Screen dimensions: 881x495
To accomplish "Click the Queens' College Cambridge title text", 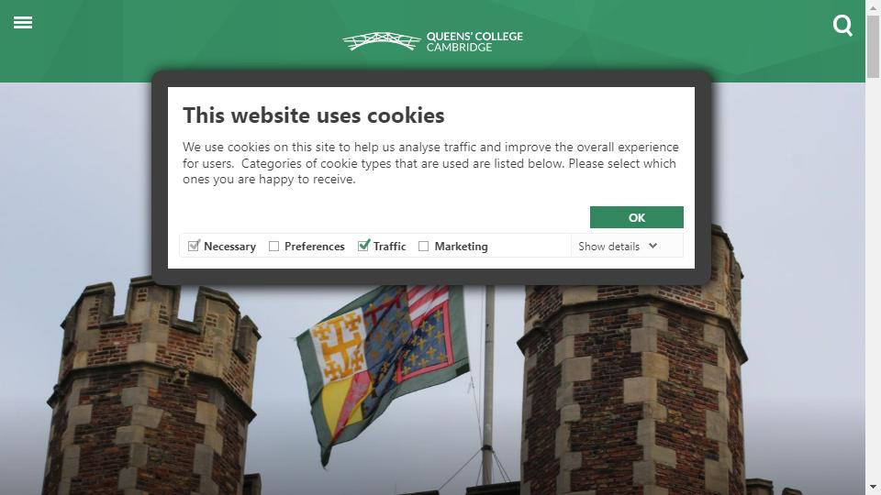I will (x=474, y=41).
